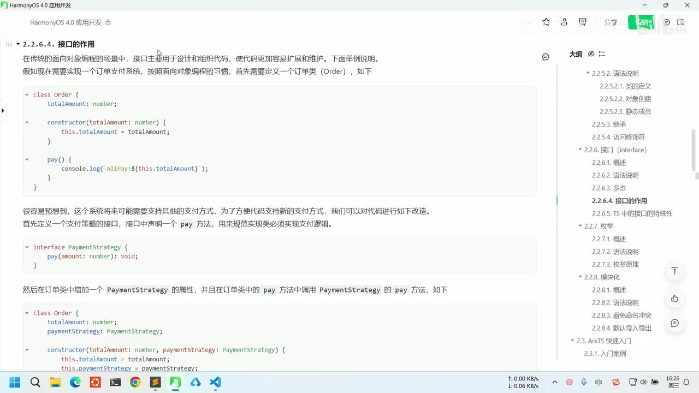The image size is (699, 393).
Task: Star this document as a favorite
Action: pyautogui.click(x=546, y=22)
